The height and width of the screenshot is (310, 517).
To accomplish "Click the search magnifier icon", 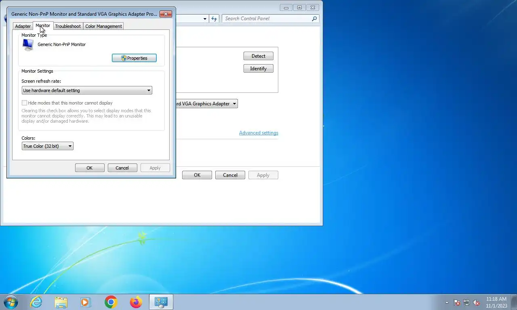I will tap(314, 19).
